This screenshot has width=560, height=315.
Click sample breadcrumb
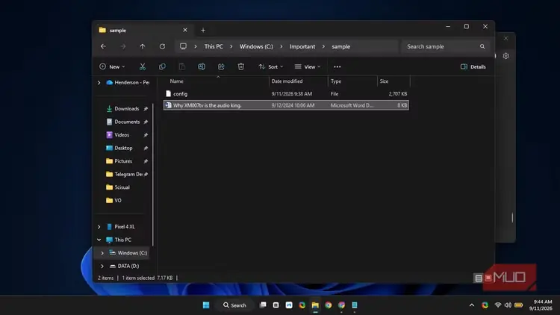click(340, 46)
